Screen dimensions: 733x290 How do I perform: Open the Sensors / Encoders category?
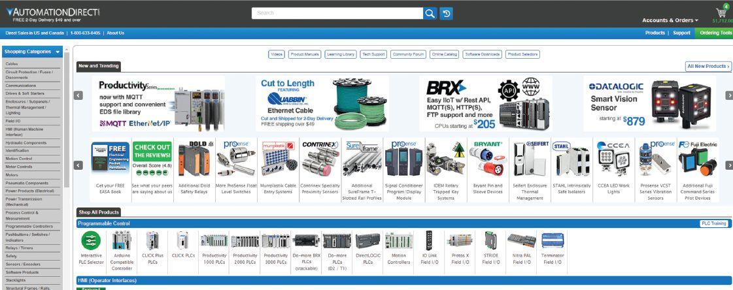pyautogui.click(x=23, y=265)
